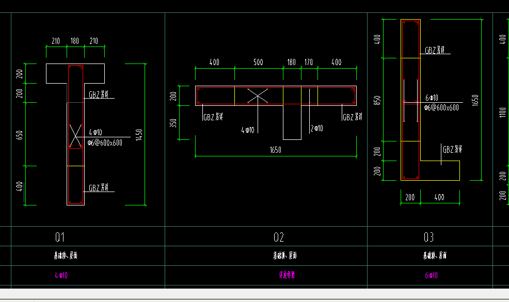Click the rightmost 210 dimension in Q1
Viewport: 509px width, 302px height.
click(x=94, y=41)
